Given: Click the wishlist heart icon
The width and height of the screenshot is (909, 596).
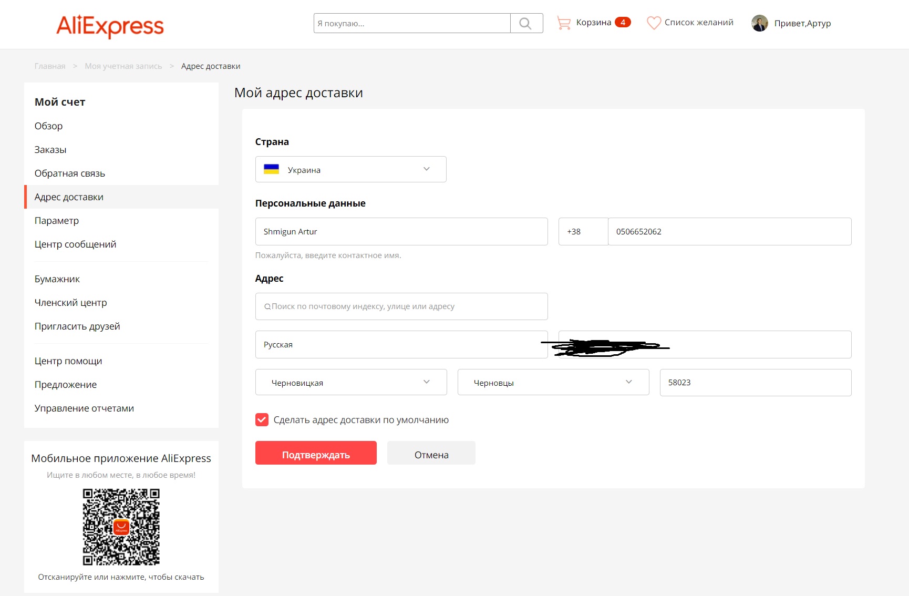Looking at the screenshot, I should 653,23.
